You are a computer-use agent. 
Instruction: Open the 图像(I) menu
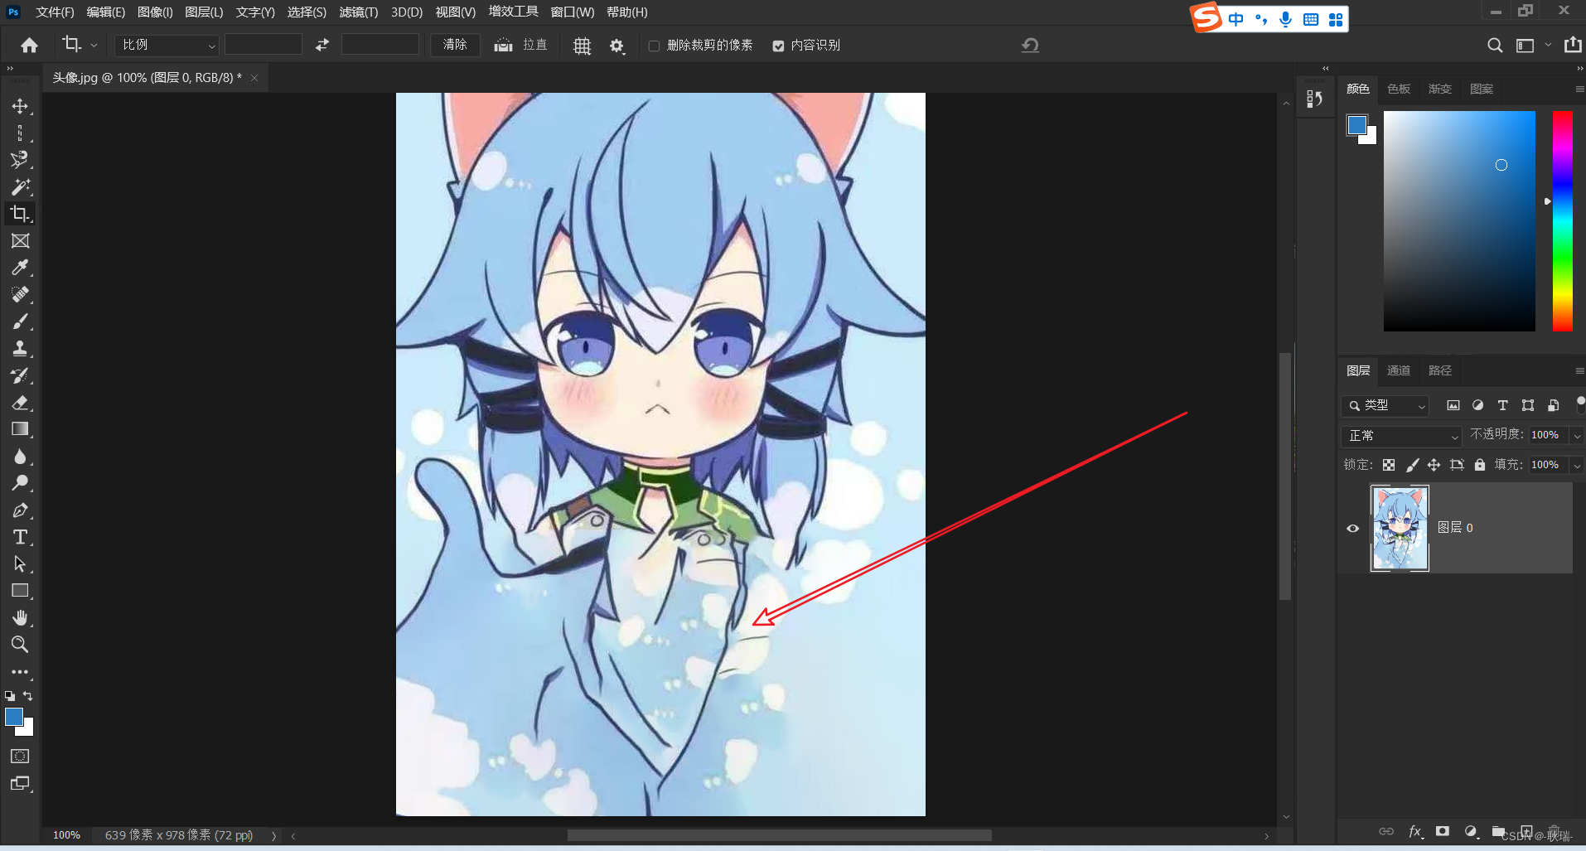pos(155,12)
